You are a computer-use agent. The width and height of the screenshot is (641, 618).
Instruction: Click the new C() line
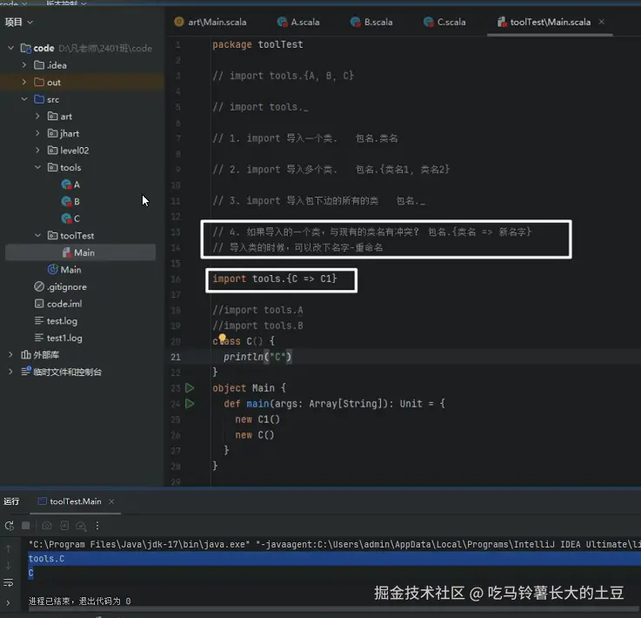[x=254, y=435]
